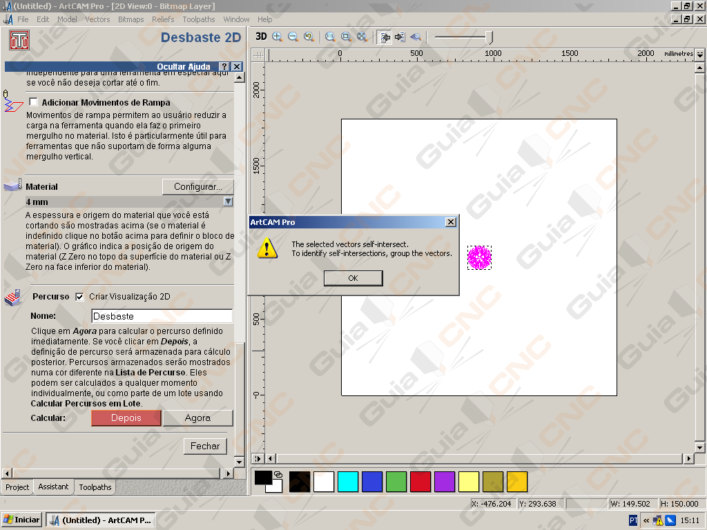Click the Windows start logo icon

click(x=8, y=520)
